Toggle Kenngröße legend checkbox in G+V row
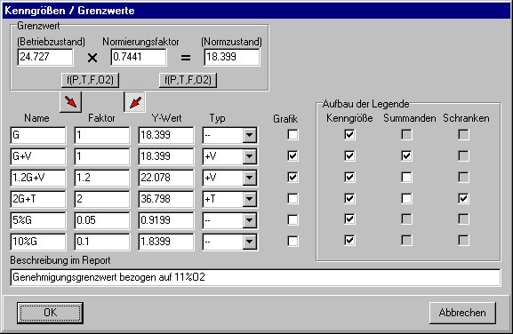Image resolution: width=513 pixels, height=334 pixels. 349,155
